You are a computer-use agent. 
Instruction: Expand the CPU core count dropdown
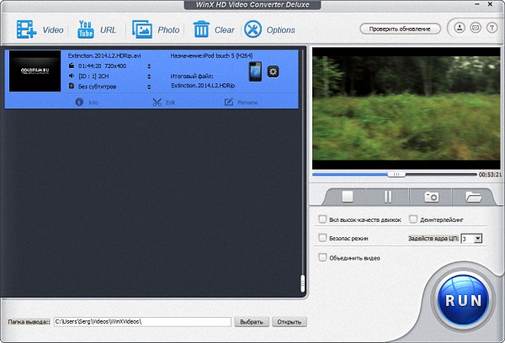pyautogui.click(x=477, y=239)
